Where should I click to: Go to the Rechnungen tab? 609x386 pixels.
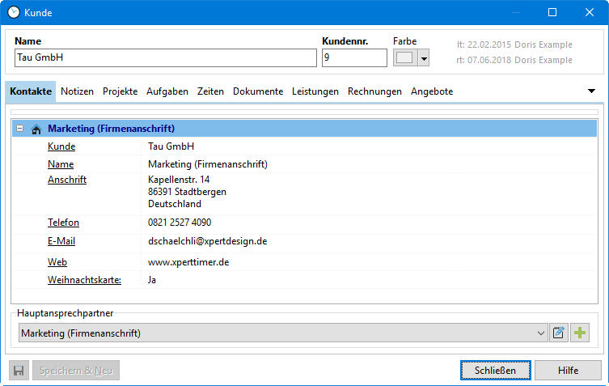(x=374, y=91)
